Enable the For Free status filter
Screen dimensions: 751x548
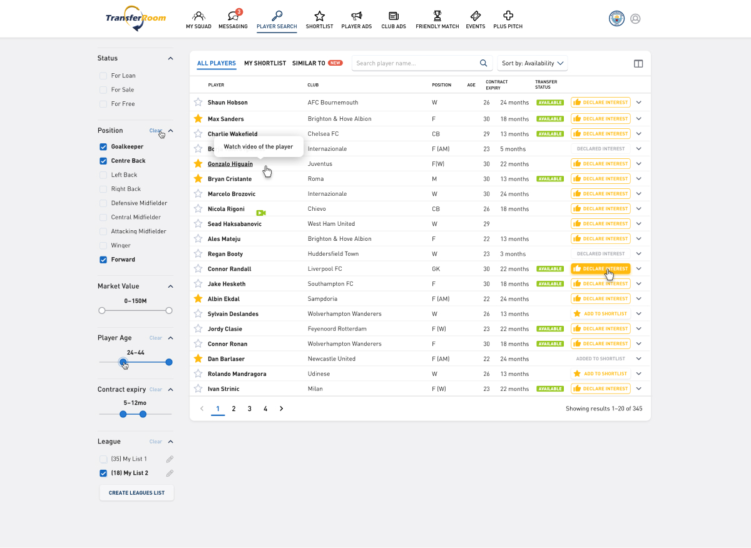103,104
